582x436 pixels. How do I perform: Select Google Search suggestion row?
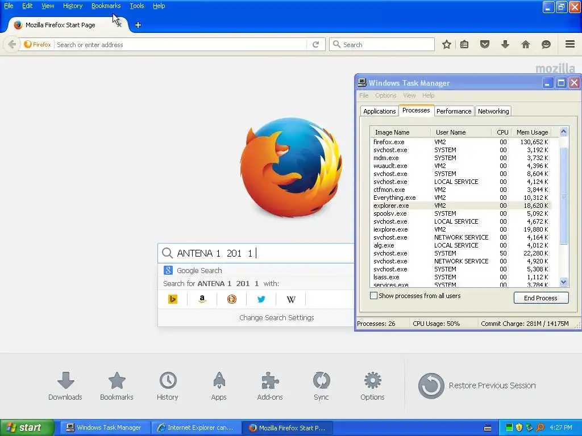click(256, 271)
